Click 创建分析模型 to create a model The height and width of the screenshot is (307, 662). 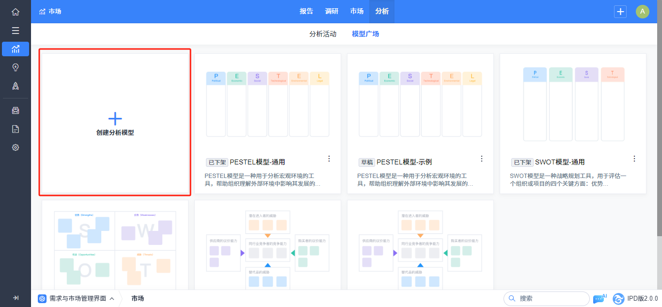click(115, 124)
